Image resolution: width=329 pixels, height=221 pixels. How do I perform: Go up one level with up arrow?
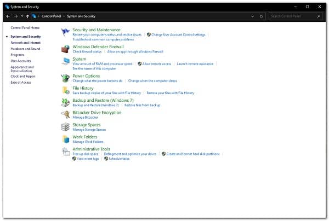point(27,16)
